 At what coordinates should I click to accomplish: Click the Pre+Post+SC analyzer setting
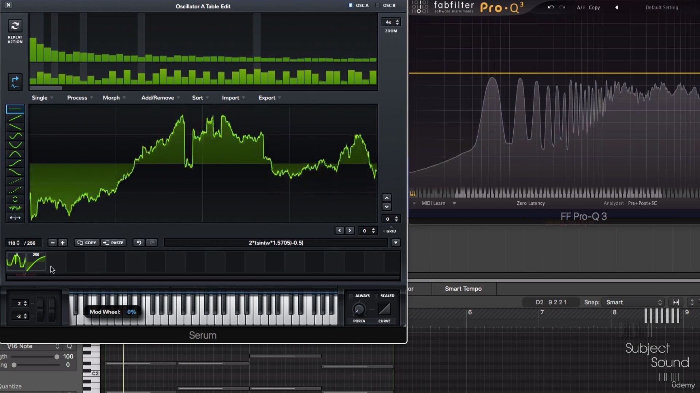pos(642,203)
